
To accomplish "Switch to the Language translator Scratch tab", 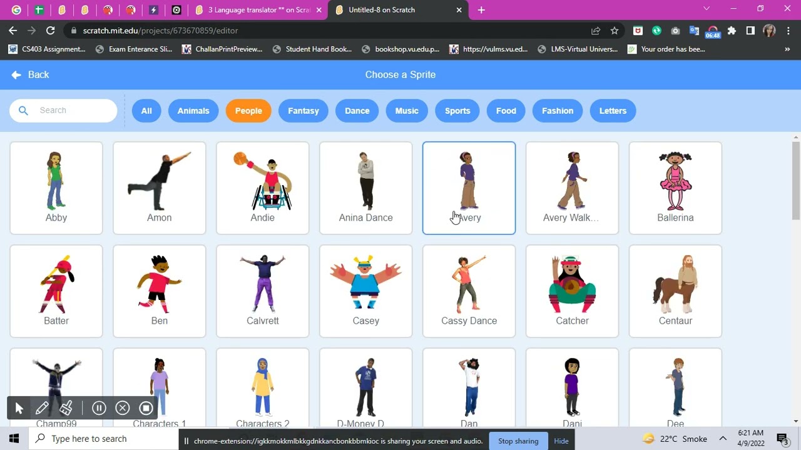I will click(259, 10).
